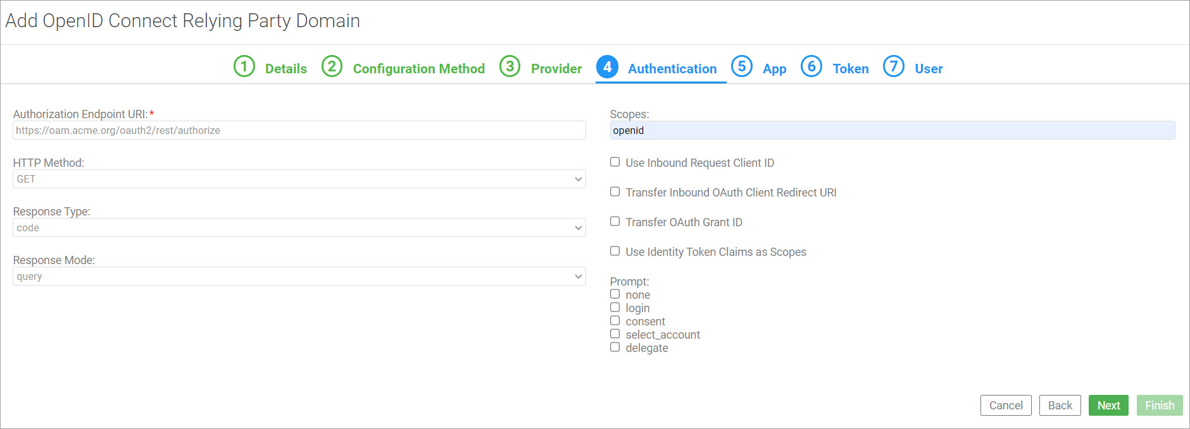
Task: Open the Response Mode dropdown
Action: click(299, 276)
